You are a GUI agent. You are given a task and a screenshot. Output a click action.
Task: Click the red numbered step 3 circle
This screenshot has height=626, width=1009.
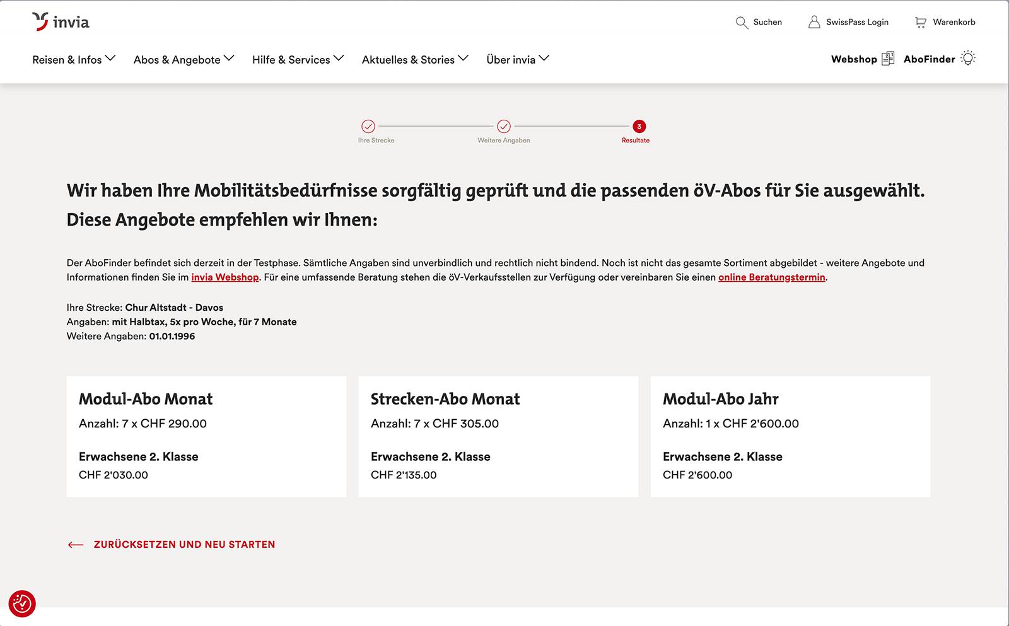[639, 125]
